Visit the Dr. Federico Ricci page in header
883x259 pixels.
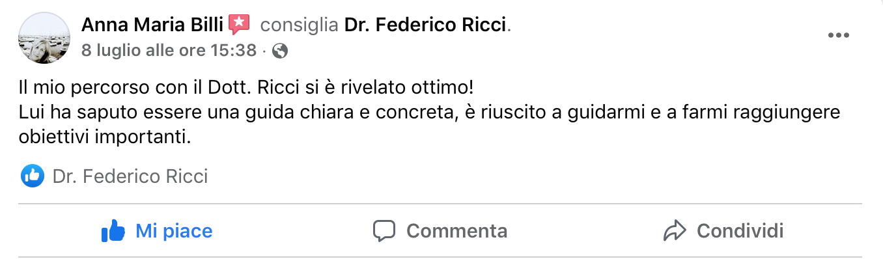425,25
